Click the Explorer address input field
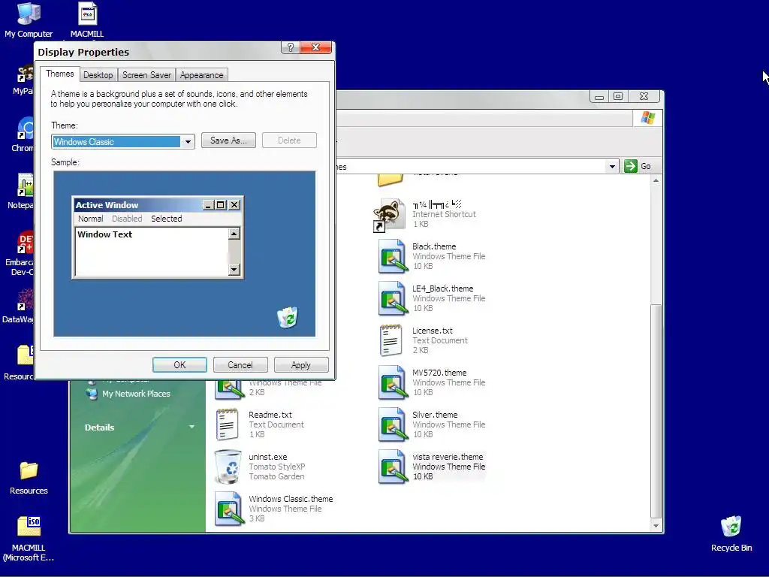The image size is (769, 577). [x=471, y=166]
